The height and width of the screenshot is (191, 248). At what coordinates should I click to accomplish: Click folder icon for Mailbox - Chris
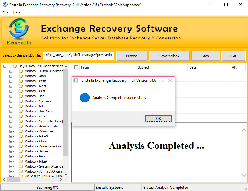tap(21, 141)
